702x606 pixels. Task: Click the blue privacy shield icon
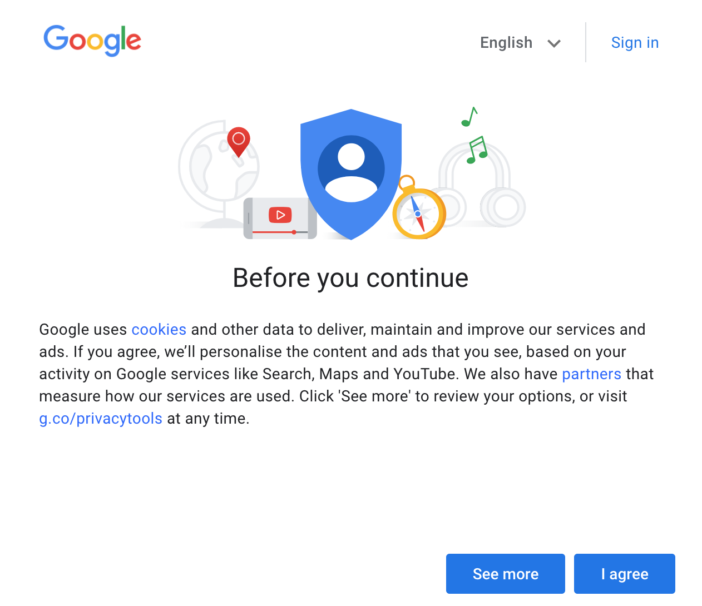350,211
